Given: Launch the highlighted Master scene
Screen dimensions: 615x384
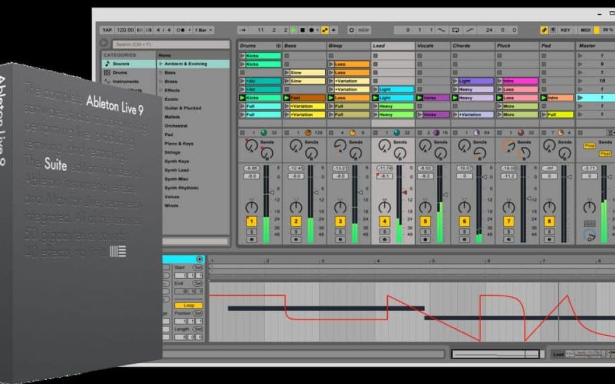Looking at the screenshot, I should tap(580, 98).
